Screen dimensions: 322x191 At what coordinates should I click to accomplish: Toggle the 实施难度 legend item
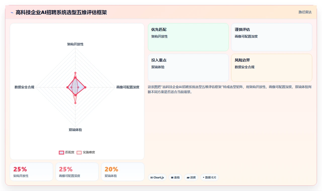(86, 152)
